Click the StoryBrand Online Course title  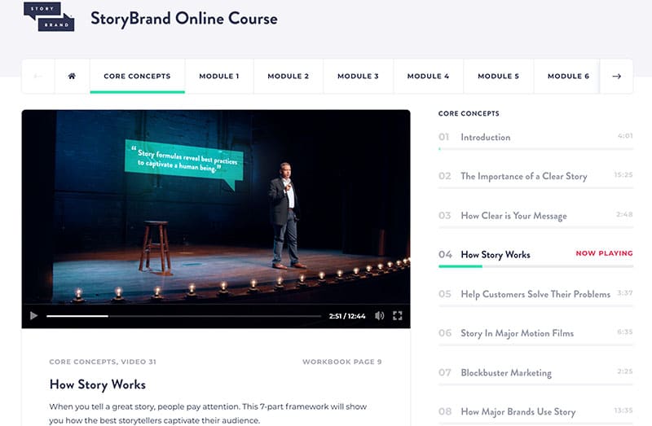[184, 19]
